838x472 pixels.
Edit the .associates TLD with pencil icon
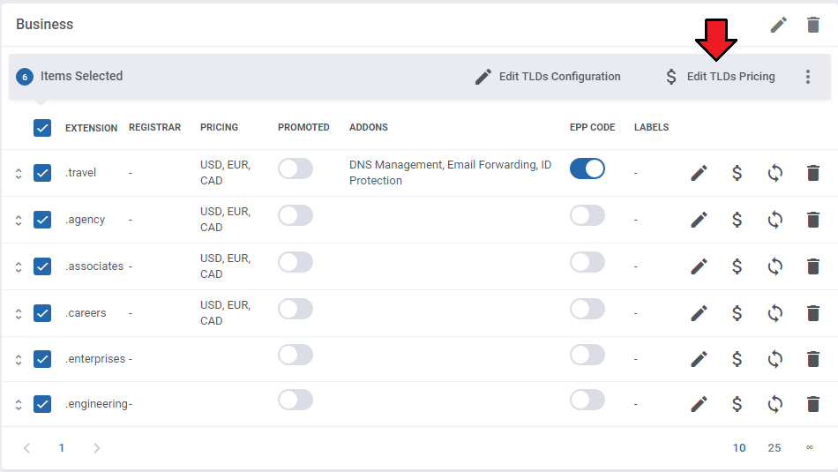click(699, 266)
